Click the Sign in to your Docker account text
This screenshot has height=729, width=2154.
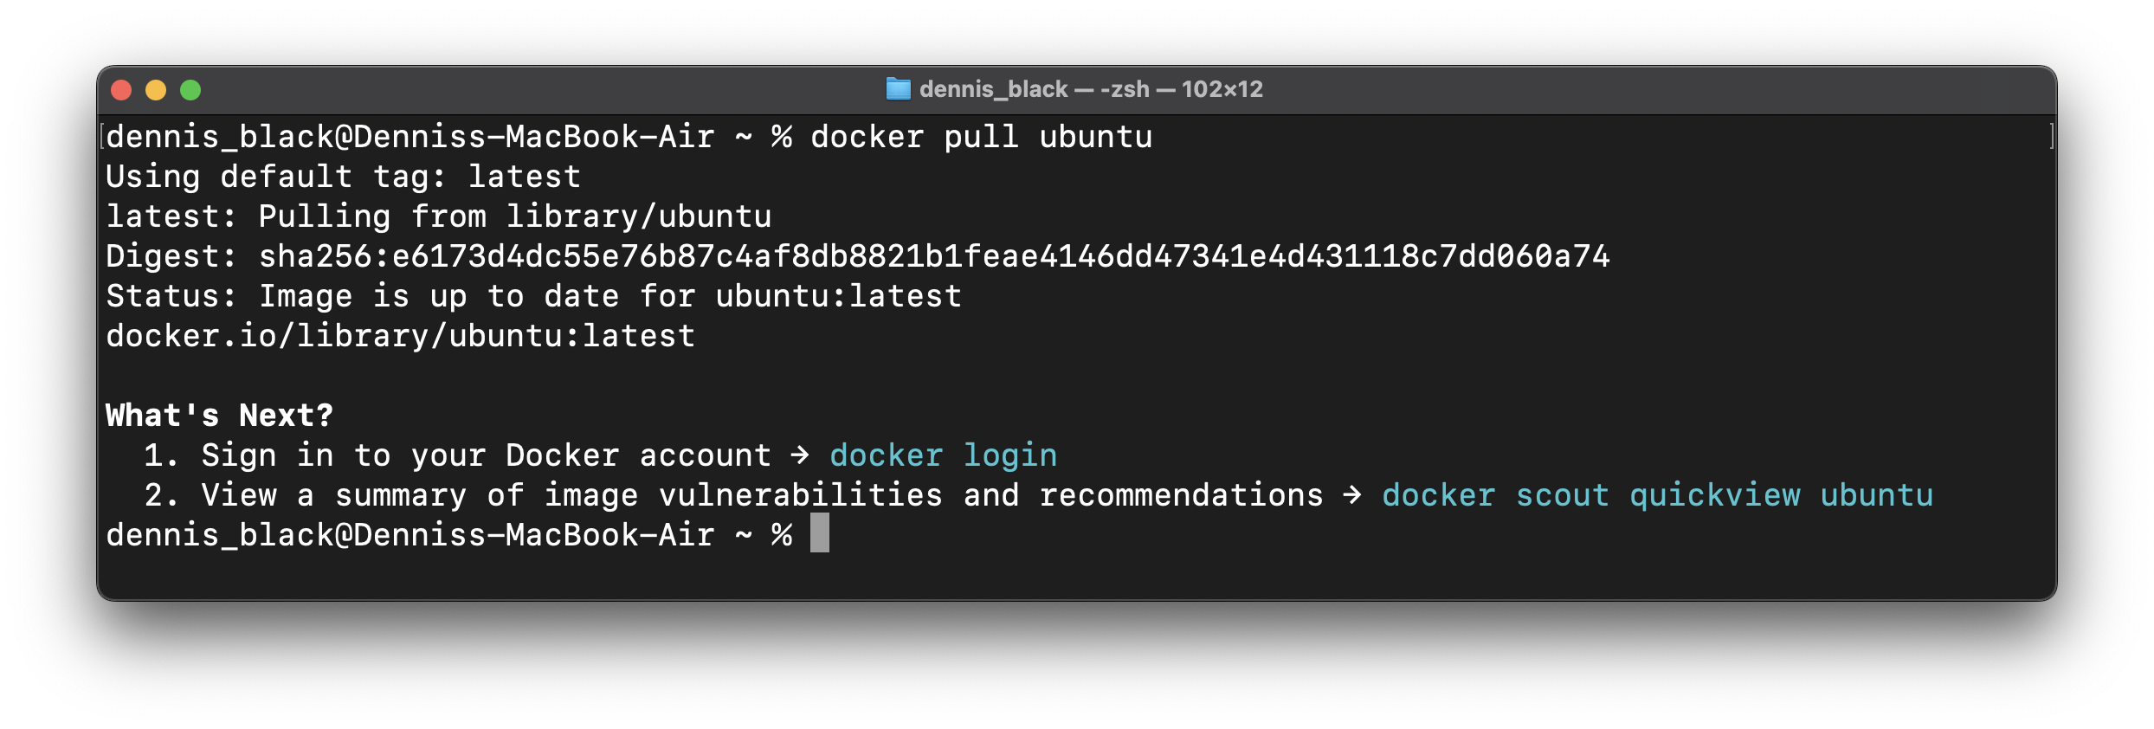click(x=486, y=455)
